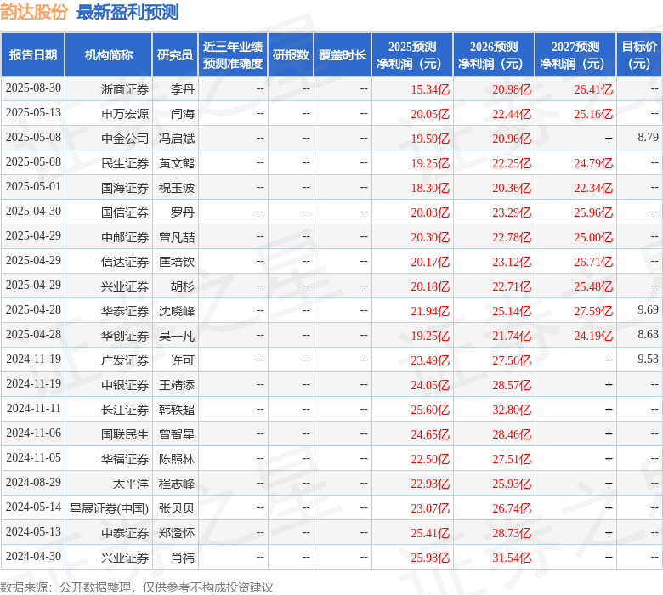Click the 目标价 column header
Image resolution: width=663 pixels, height=595 pixels.
point(639,55)
